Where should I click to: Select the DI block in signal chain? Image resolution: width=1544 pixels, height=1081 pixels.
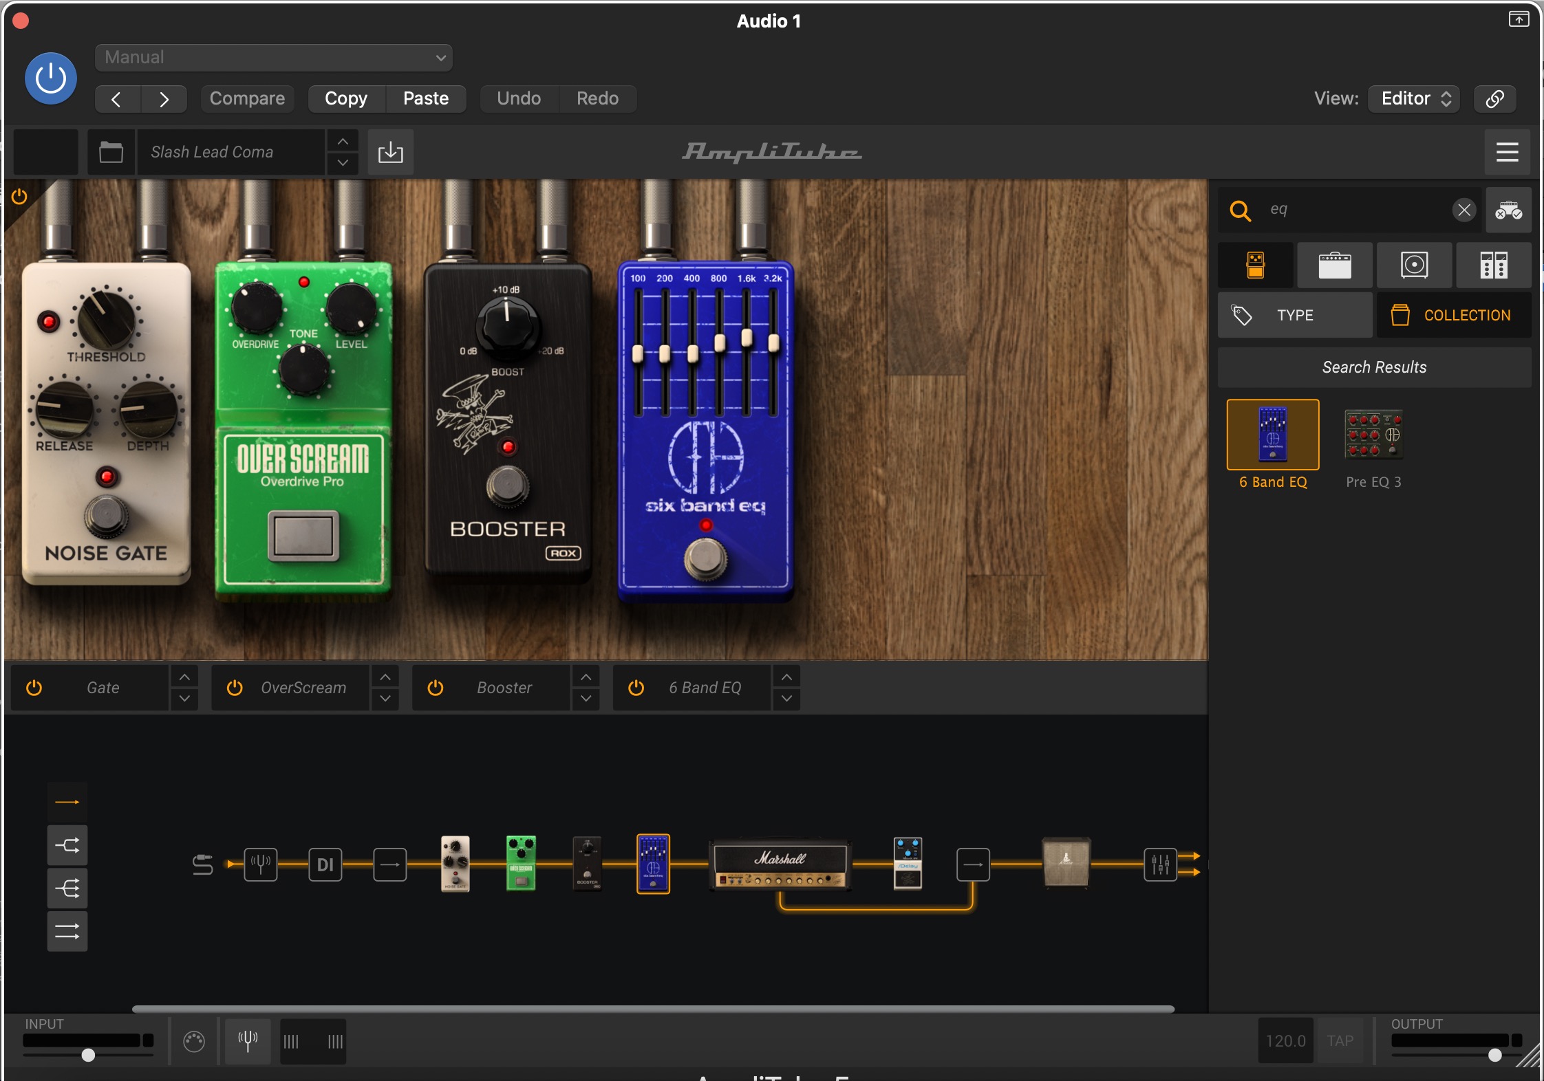(x=325, y=864)
